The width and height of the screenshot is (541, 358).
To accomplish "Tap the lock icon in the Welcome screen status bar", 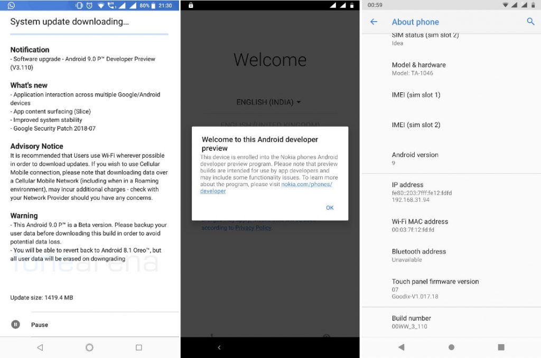I will (191, 5).
